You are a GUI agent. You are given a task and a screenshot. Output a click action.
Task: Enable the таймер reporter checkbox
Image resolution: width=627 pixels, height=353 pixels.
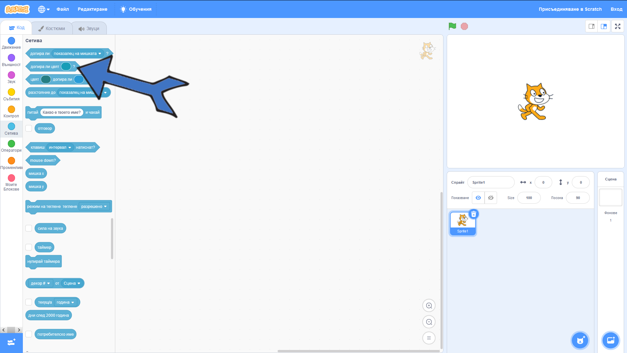point(29,247)
